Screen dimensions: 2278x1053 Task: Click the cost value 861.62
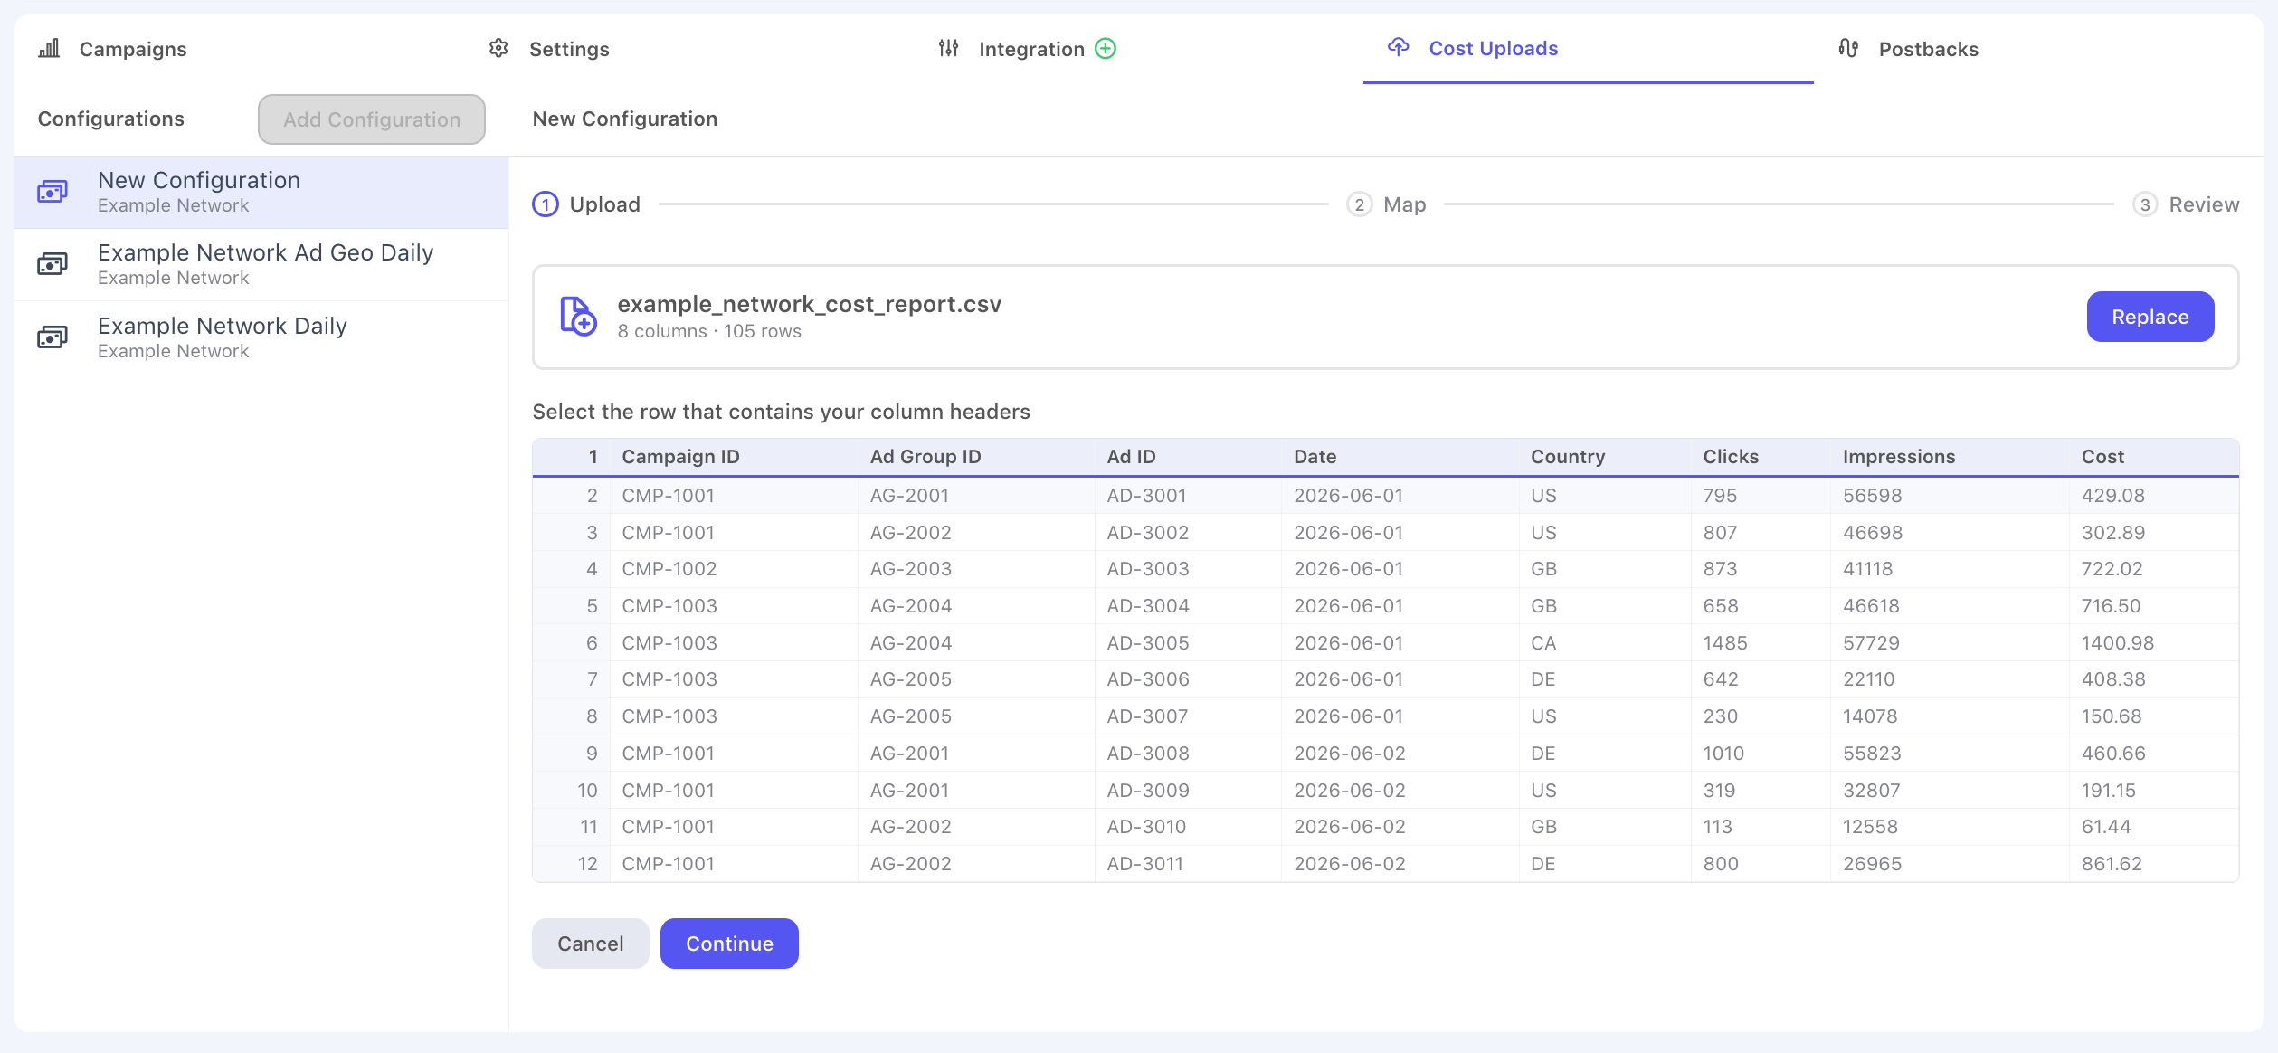click(x=2112, y=864)
